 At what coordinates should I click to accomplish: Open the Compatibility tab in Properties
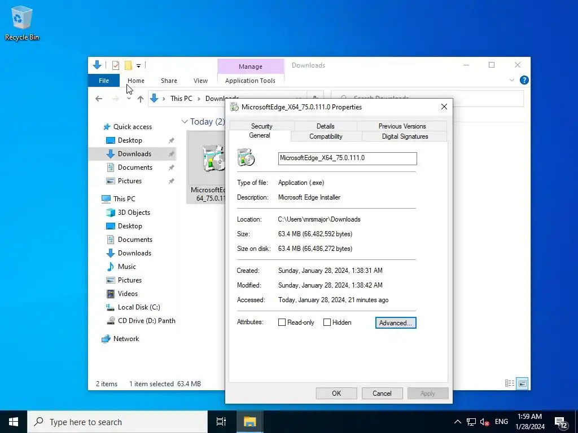coord(326,136)
